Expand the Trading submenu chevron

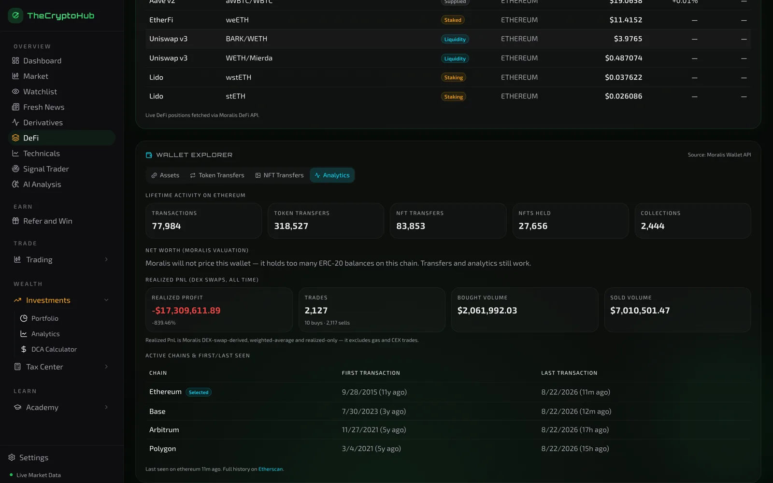pos(106,260)
